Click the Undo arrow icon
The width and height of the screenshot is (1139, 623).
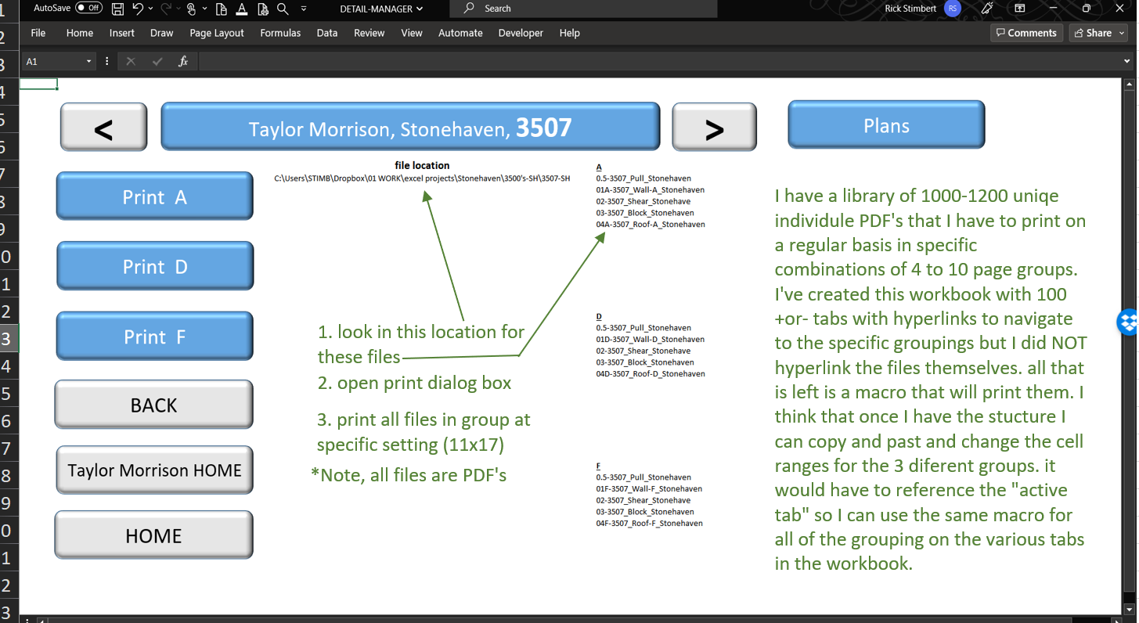(x=138, y=9)
